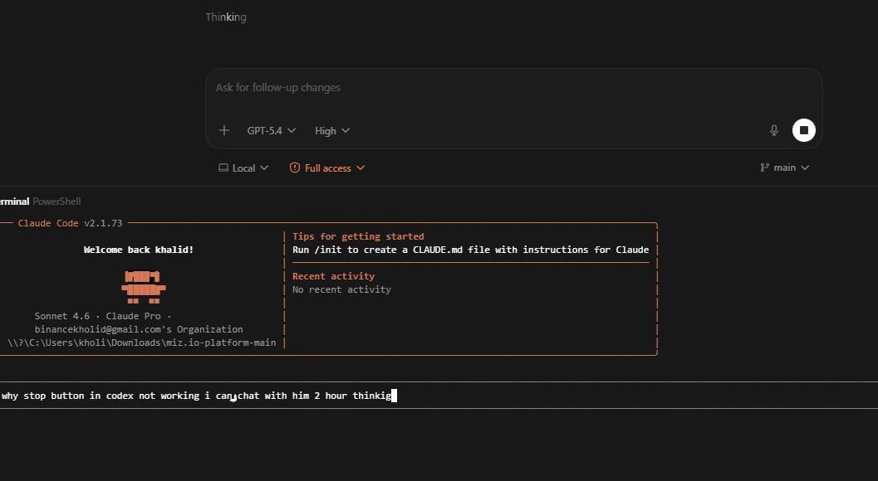Click the git branch icon beside main

pos(764,168)
